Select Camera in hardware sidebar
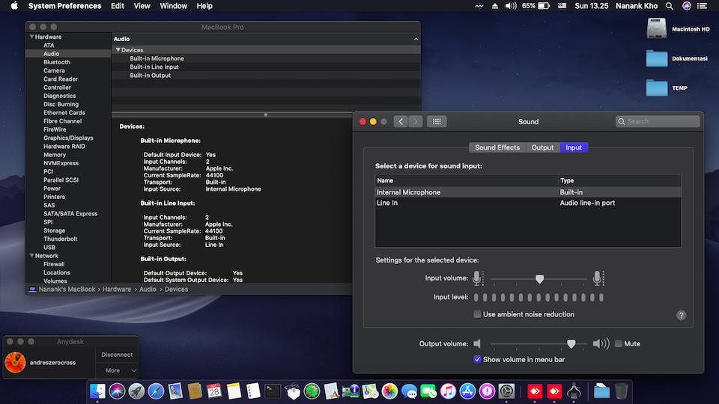Image resolution: width=719 pixels, height=404 pixels. click(x=54, y=70)
